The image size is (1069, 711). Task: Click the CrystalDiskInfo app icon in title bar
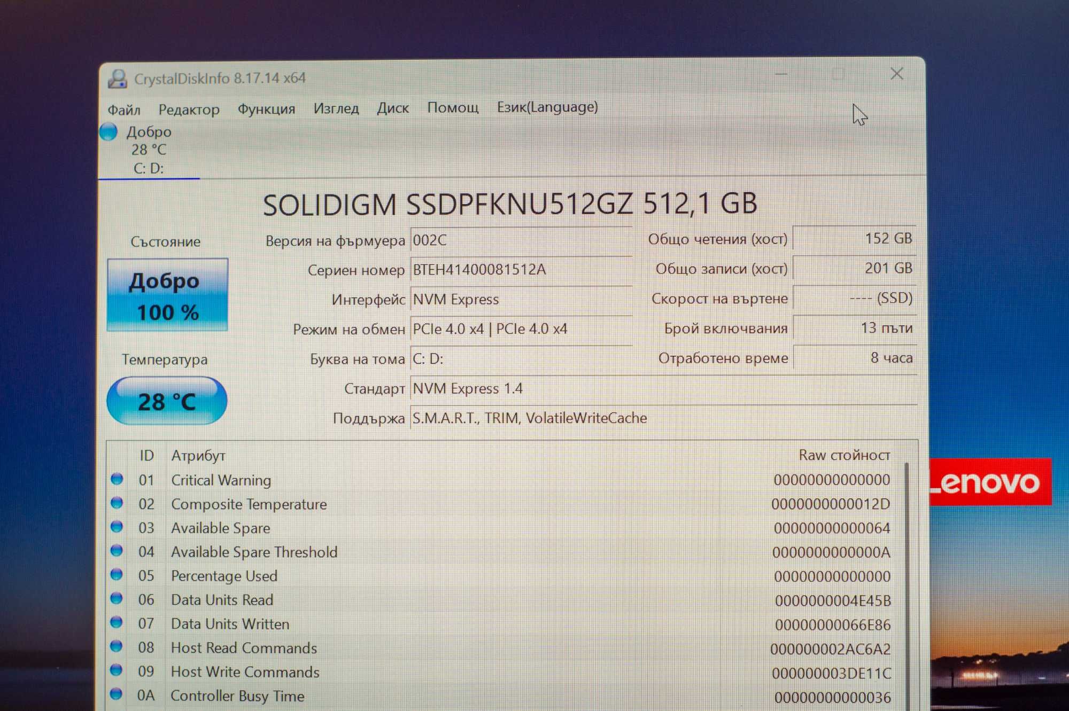coord(117,79)
